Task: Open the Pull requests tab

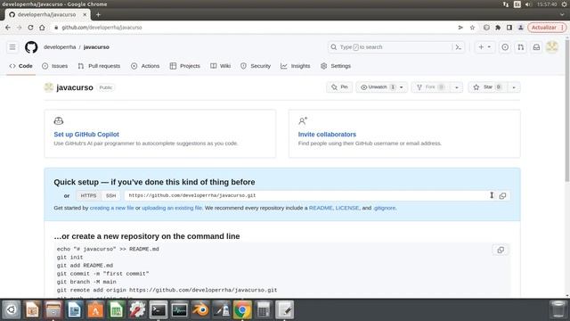Action: (99, 66)
